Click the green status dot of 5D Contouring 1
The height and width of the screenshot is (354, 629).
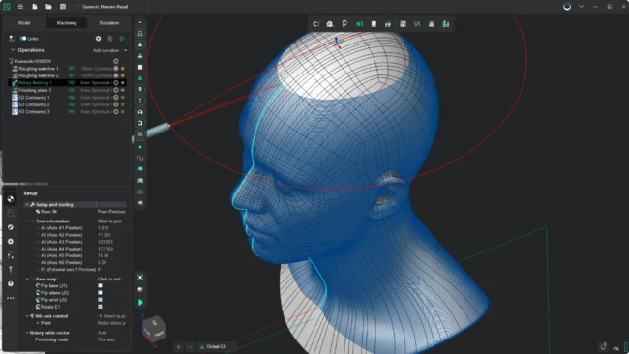122,98
